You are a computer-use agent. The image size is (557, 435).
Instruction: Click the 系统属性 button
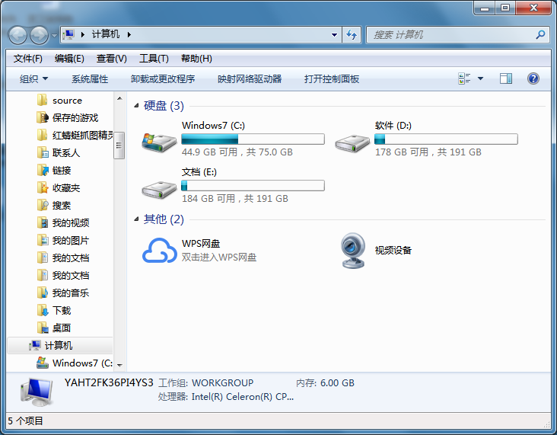tap(90, 78)
